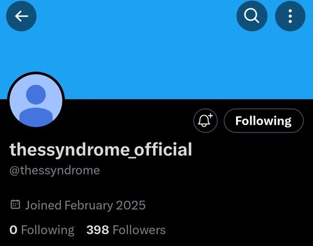The width and height of the screenshot is (313, 246).
Task: Click the @thessyndrome handle text
Action: click(x=55, y=170)
